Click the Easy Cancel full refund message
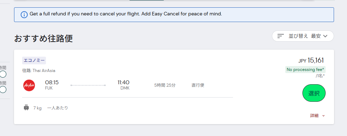The image size is (347, 136). pos(126,14)
